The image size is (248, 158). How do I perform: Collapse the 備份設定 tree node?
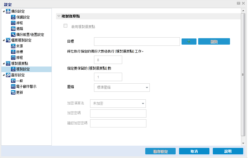[3, 12]
